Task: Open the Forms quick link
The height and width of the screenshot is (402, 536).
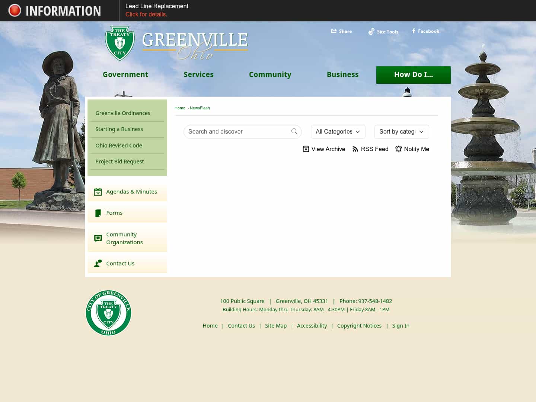Action: [x=127, y=213]
